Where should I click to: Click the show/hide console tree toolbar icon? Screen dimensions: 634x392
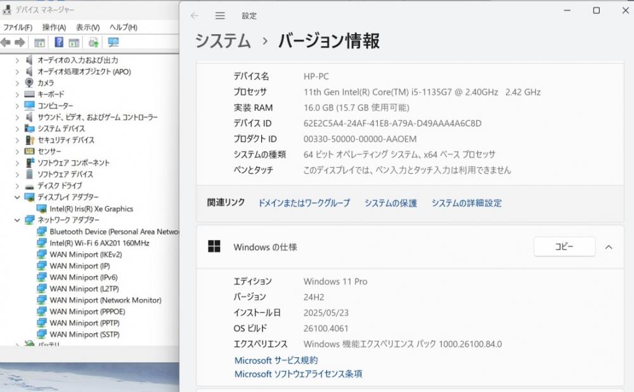(x=39, y=42)
